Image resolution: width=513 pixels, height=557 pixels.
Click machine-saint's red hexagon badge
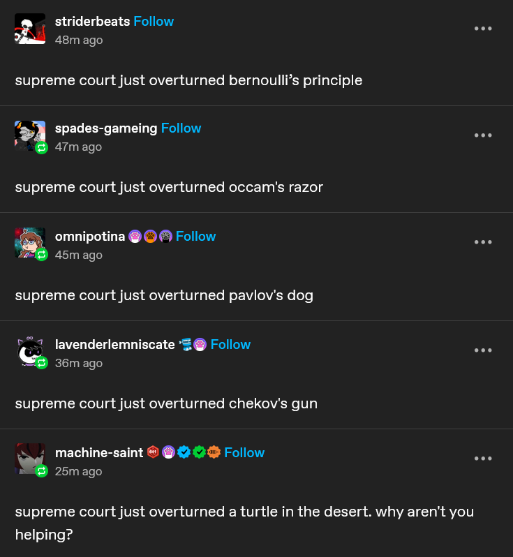pyautogui.click(x=153, y=452)
